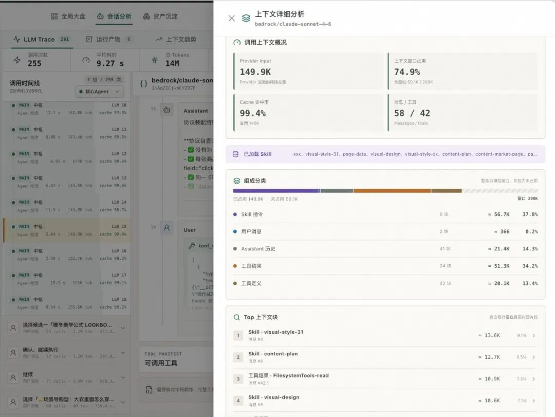Click the gauge icon beside 平均耗时

86,60
